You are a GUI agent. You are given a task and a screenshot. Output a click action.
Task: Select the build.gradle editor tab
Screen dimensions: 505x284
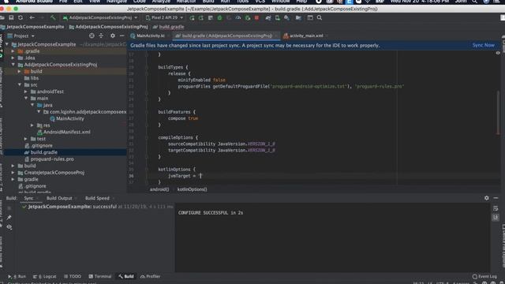pos(226,35)
